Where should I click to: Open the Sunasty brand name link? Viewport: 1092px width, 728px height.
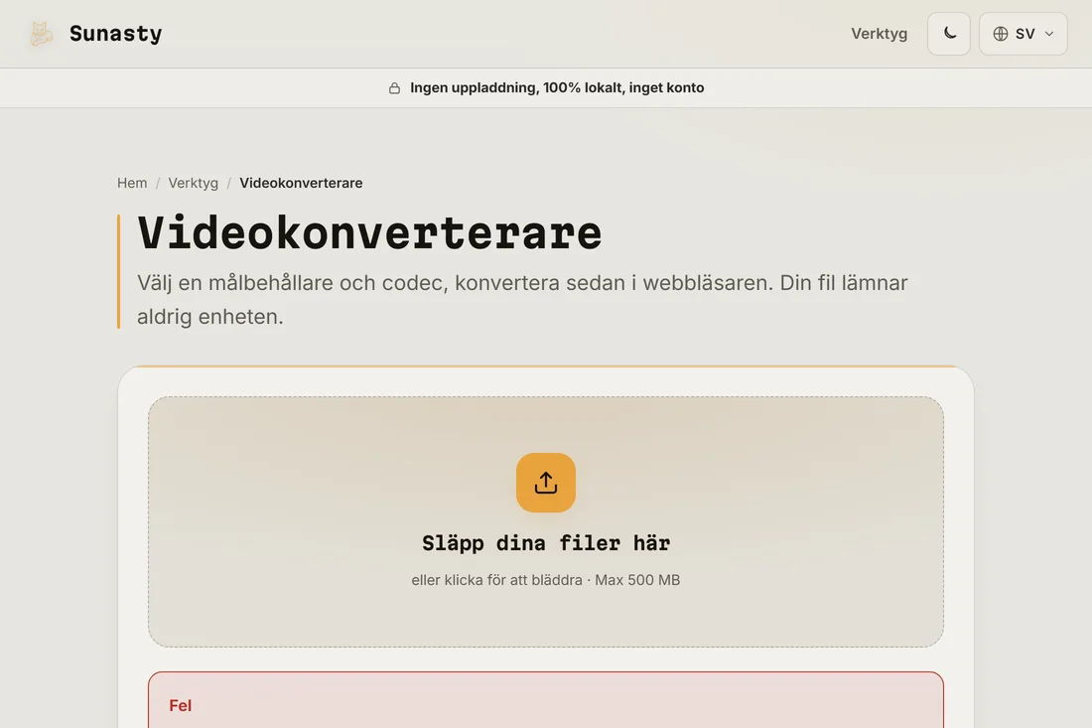point(115,34)
